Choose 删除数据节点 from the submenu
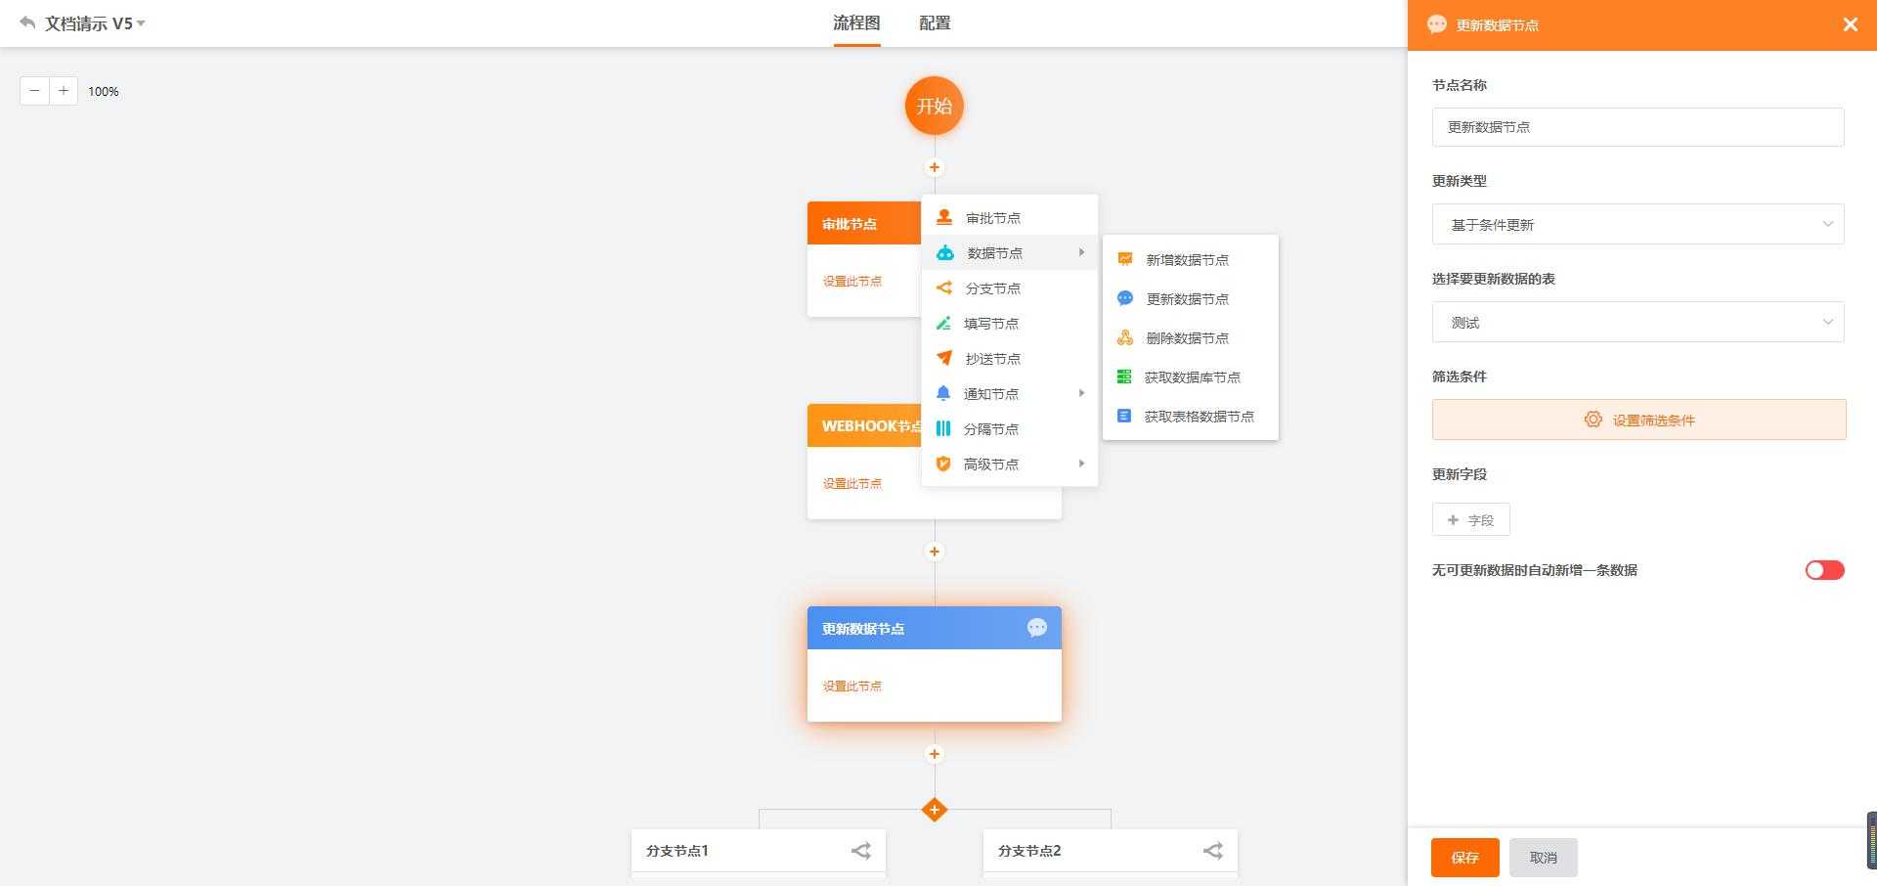This screenshot has height=886, width=1877. (1191, 338)
